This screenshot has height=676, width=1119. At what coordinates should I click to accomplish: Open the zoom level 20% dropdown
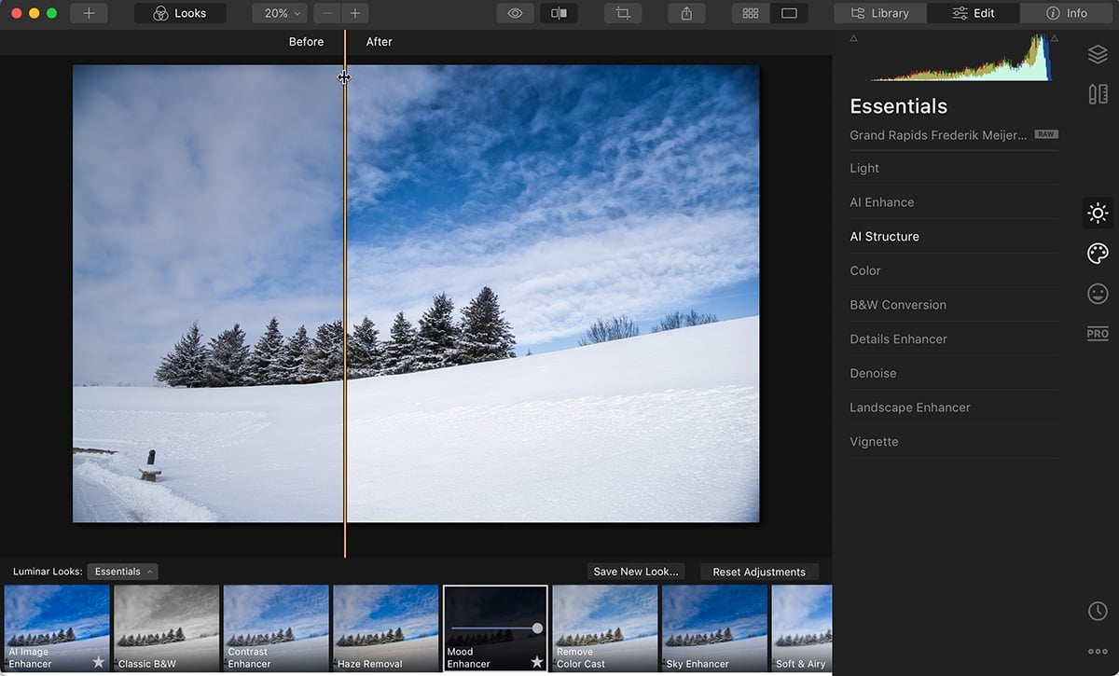tap(279, 13)
